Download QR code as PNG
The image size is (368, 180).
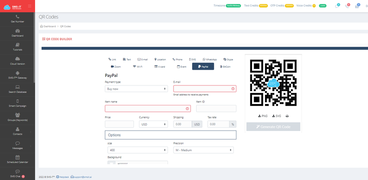click(263, 116)
